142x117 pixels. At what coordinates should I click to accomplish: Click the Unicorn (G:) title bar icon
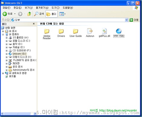(x=3, y=3)
